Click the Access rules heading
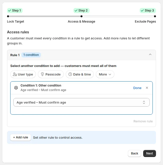Screen dimensions: 163x165 (18, 32)
